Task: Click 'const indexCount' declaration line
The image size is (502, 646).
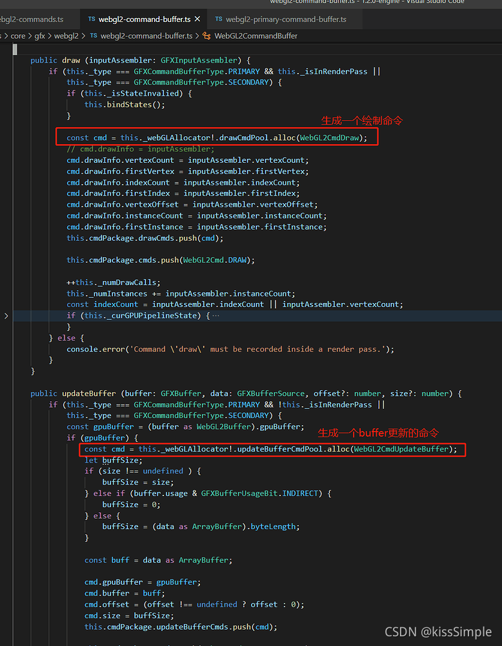Action: 235,304
